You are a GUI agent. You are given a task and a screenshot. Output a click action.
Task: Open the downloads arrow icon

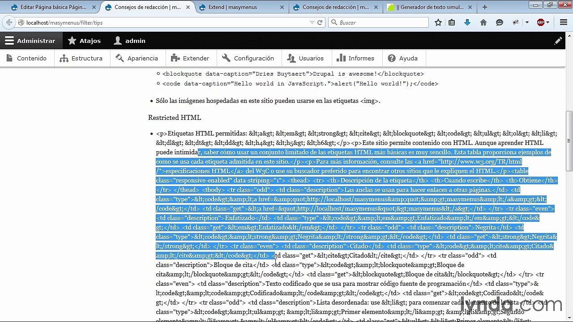467,22
